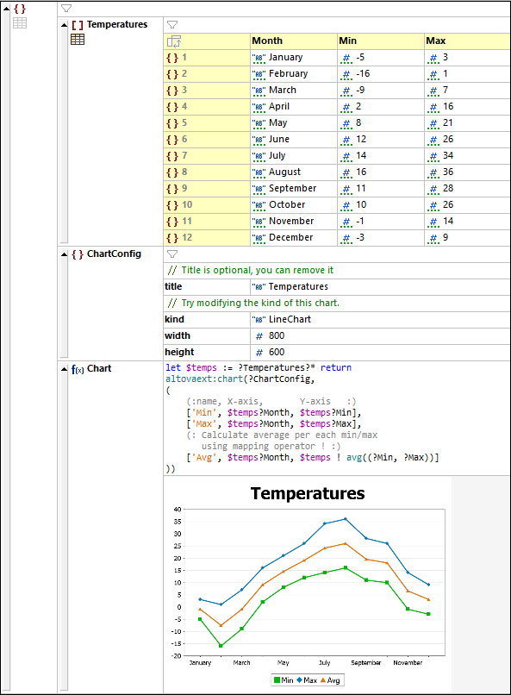The width and height of the screenshot is (511, 695).
Task: Click the Chart function f(x) icon
Action: pyautogui.click(x=78, y=369)
